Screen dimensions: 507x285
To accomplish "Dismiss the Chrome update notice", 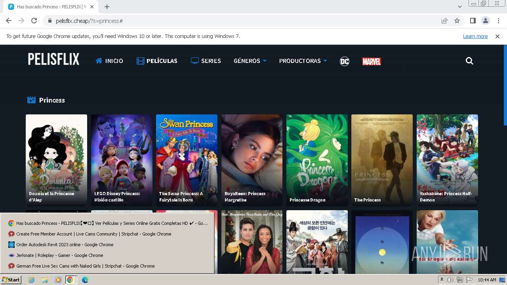I will (x=497, y=36).
